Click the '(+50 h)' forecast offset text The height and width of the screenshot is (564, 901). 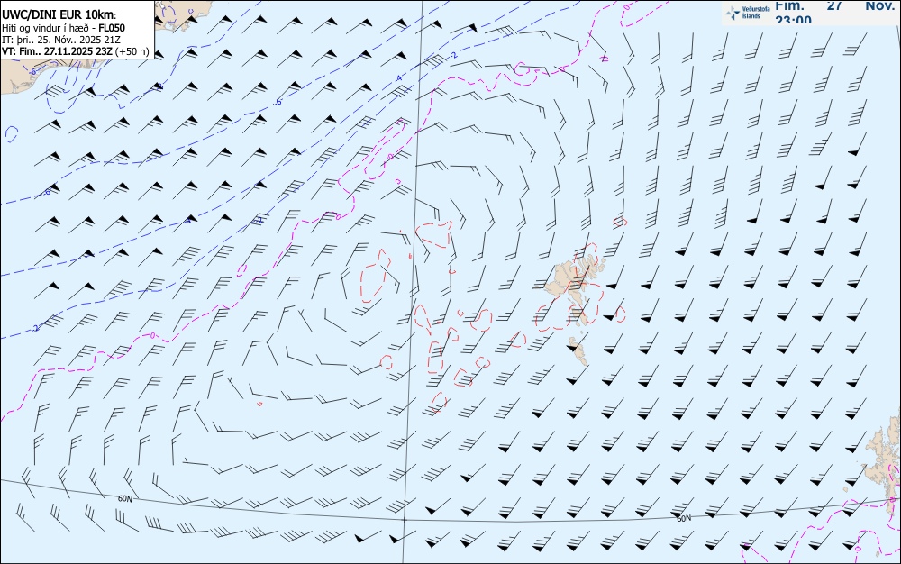coord(132,51)
